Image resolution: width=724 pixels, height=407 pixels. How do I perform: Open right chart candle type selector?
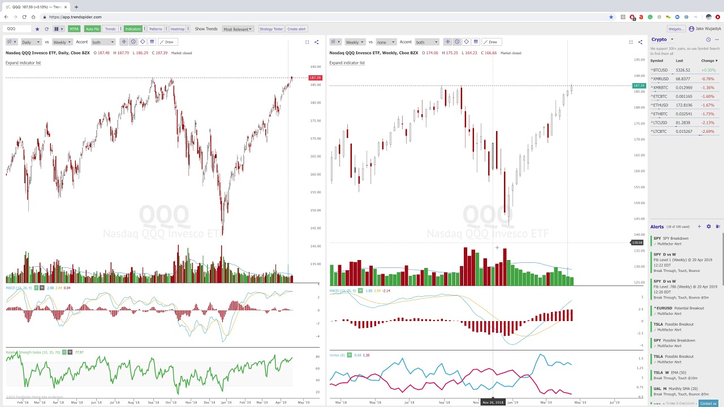pyautogui.click(x=336, y=42)
